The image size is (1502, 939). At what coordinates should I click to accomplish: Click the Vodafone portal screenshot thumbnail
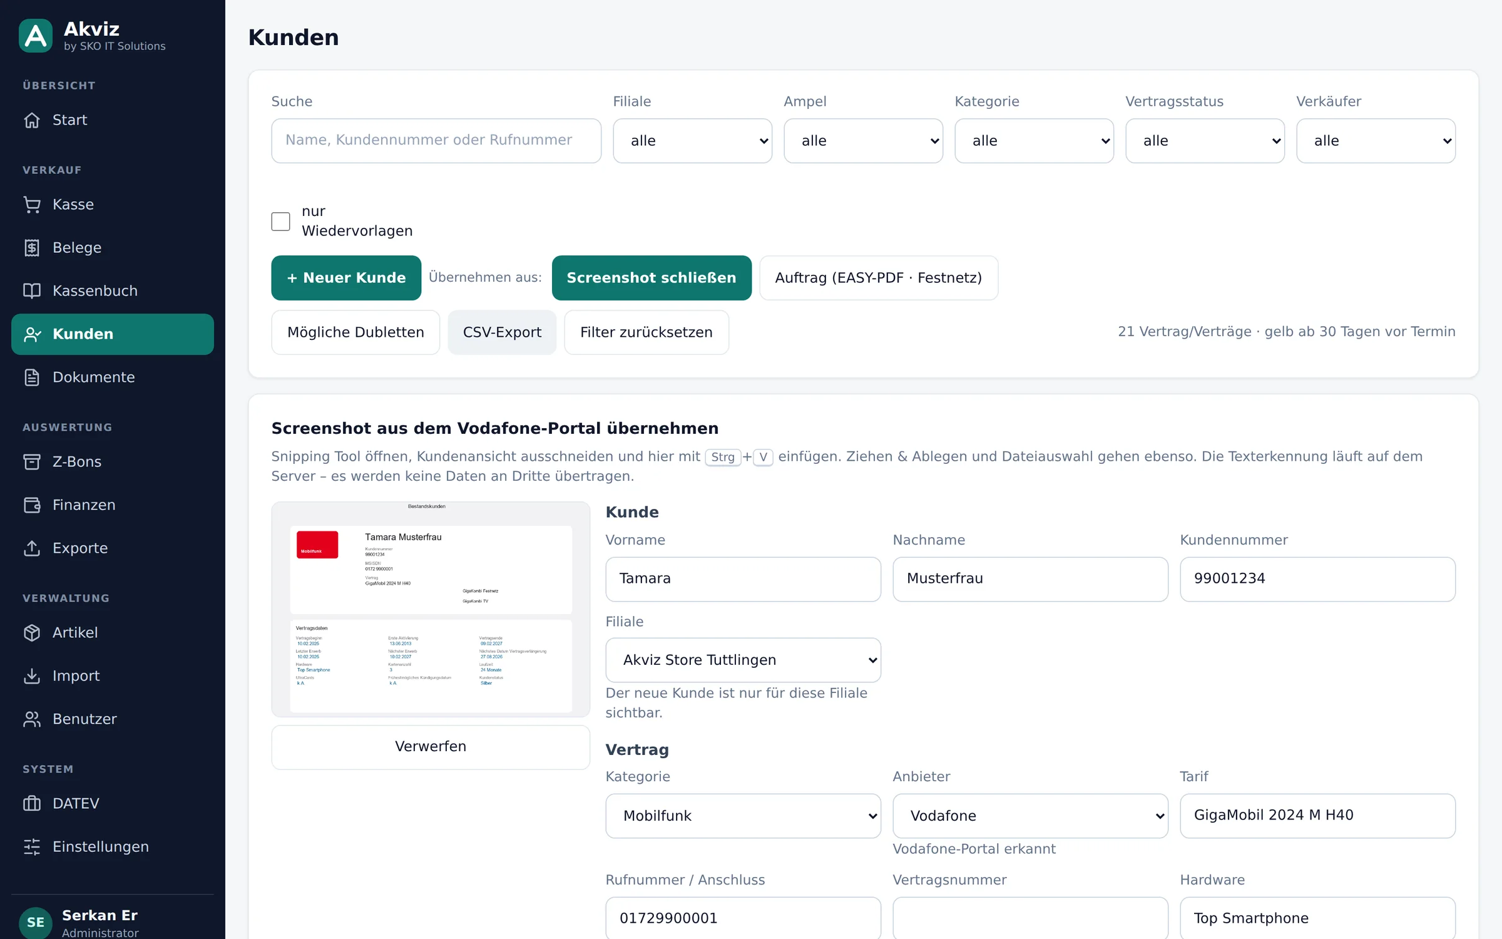tap(431, 609)
